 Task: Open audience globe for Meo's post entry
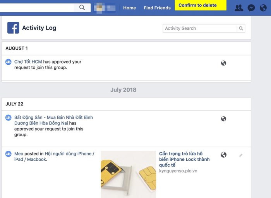point(223,155)
